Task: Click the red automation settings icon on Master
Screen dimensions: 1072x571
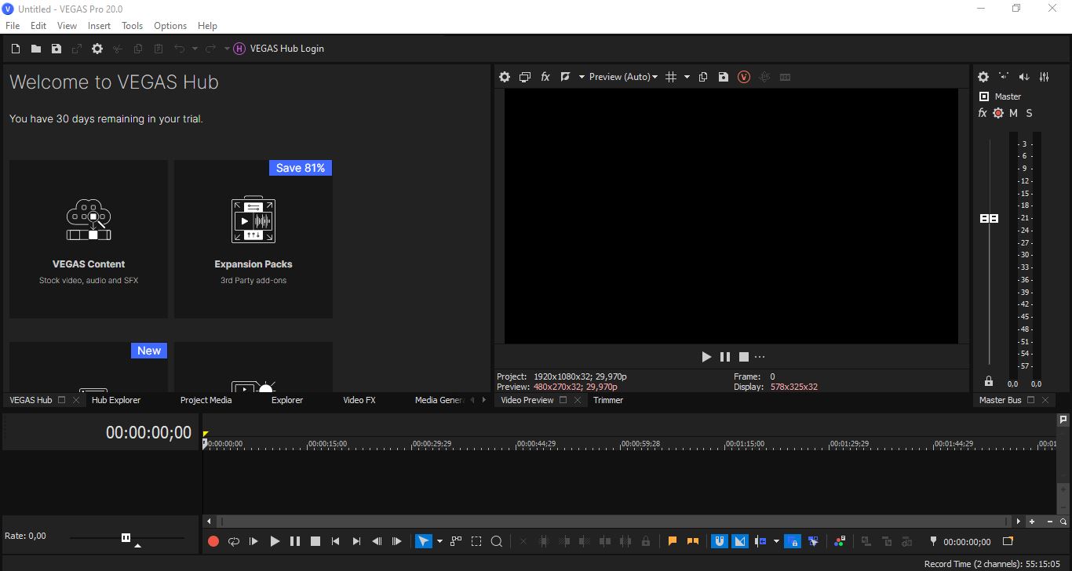Action: tap(998, 113)
